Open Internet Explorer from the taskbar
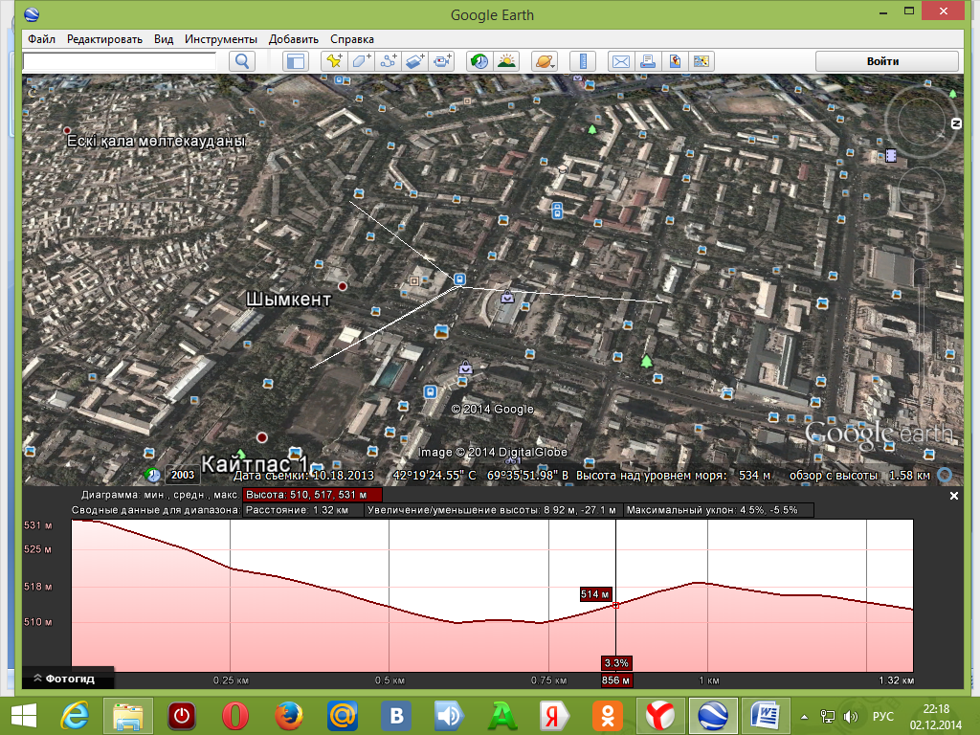The height and width of the screenshot is (735, 980). [x=76, y=716]
